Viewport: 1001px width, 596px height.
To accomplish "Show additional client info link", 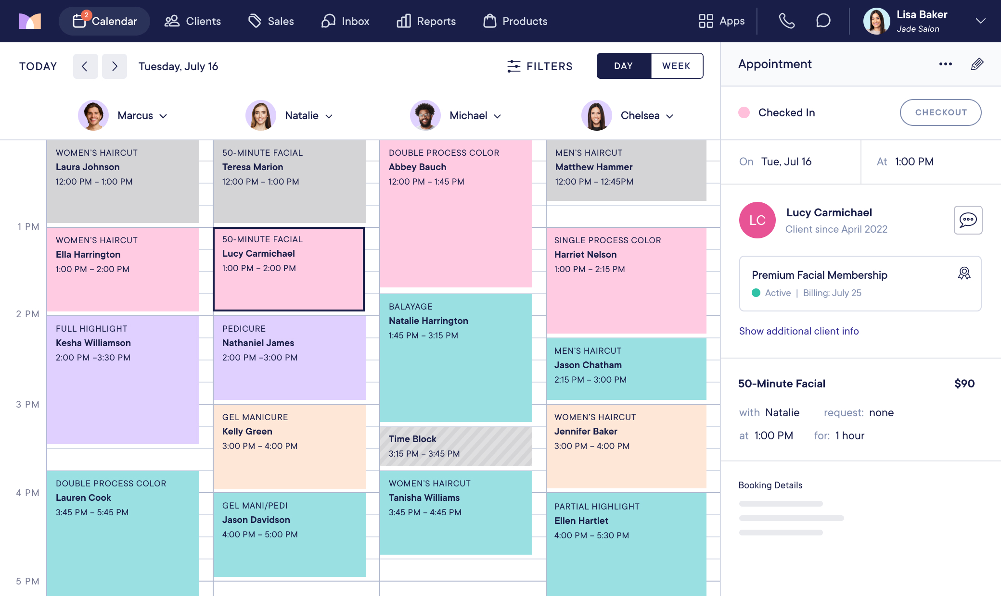I will point(798,331).
